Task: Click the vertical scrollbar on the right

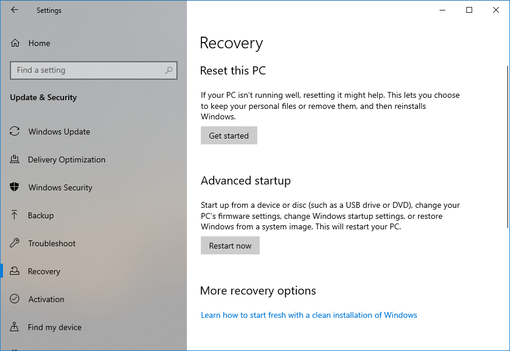Action: [508, 146]
